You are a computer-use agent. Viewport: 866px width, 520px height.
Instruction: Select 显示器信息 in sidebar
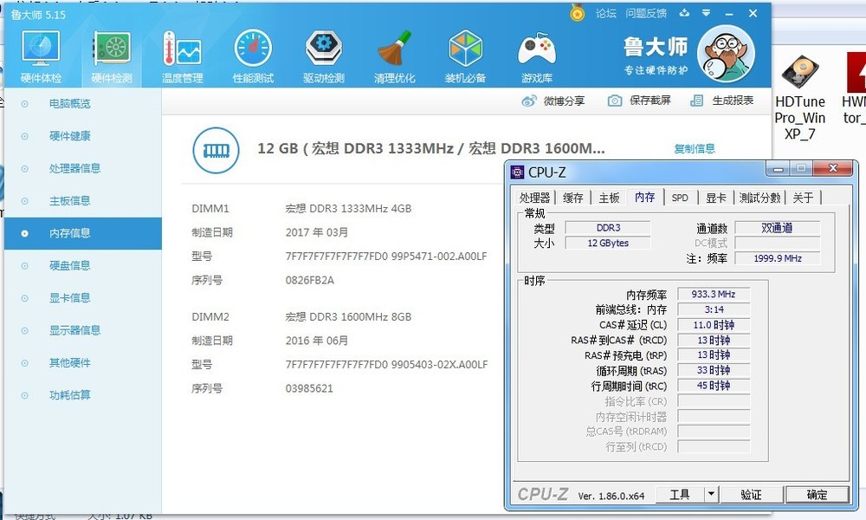pyautogui.click(x=83, y=330)
